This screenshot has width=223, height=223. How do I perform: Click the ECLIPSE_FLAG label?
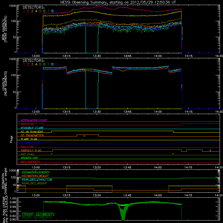click(30, 143)
